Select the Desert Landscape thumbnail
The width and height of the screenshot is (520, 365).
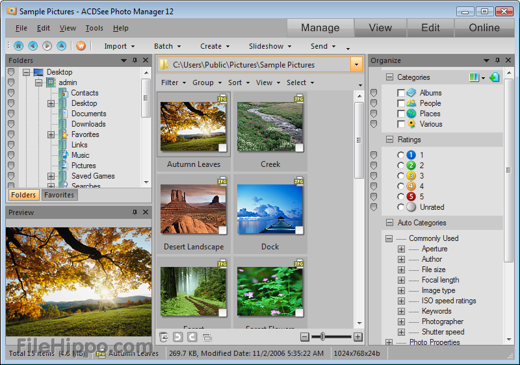(194, 214)
